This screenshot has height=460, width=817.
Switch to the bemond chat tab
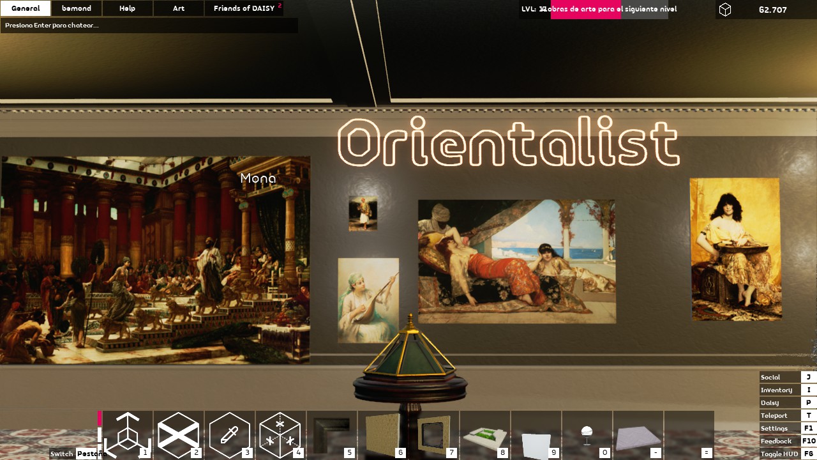pos(77,8)
